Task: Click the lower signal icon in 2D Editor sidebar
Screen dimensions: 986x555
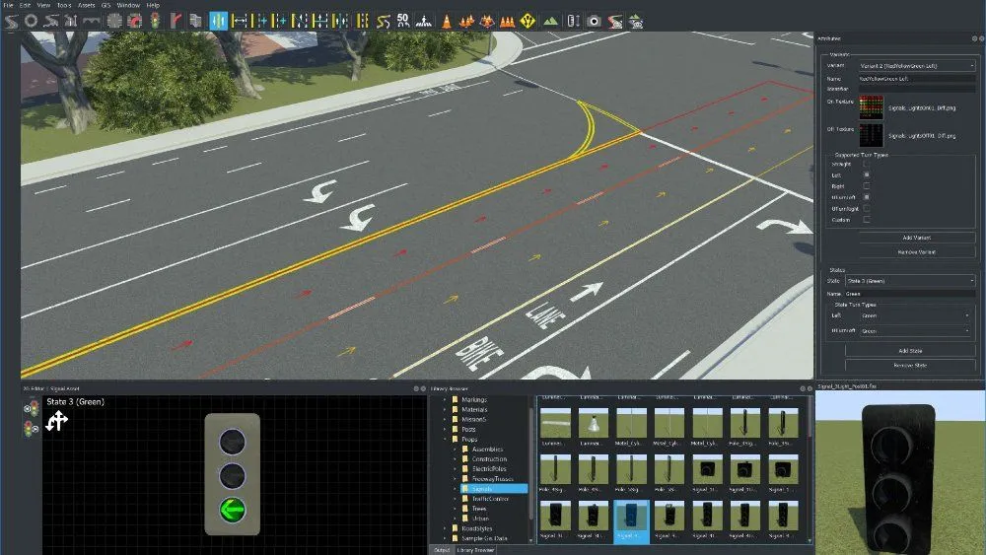Action: pyautogui.click(x=31, y=429)
